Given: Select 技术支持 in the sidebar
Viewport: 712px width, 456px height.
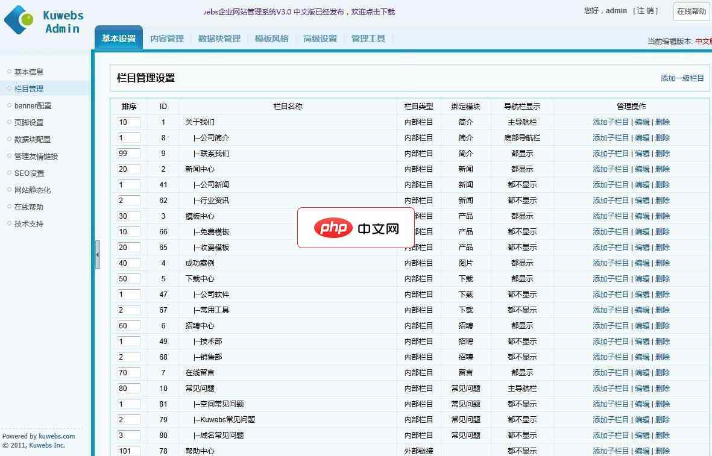Looking at the screenshot, I should (x=30, y=223).
